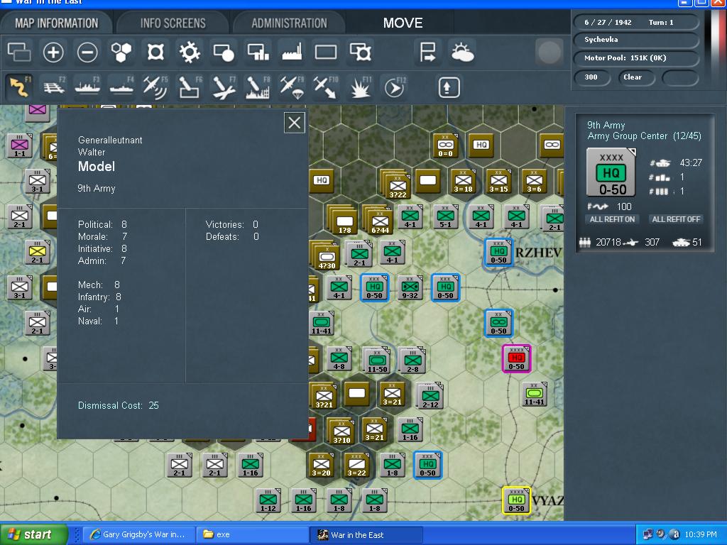
Task: Click Army Group Center (12/45) link
Action: coord(645,136)
